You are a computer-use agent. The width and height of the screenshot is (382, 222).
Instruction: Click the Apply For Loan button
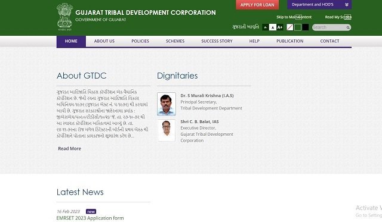[257, 5]
